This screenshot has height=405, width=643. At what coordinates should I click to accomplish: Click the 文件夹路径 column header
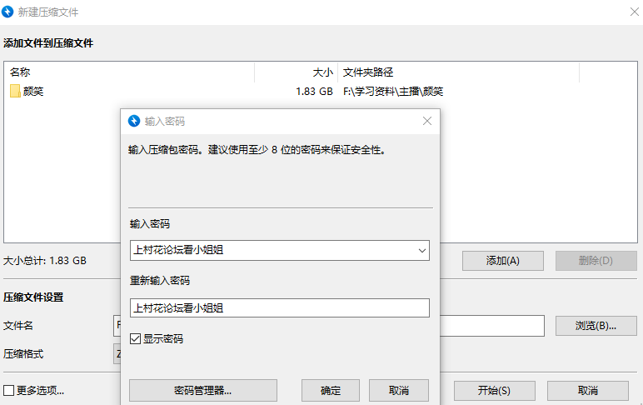(x=367, y=72)
